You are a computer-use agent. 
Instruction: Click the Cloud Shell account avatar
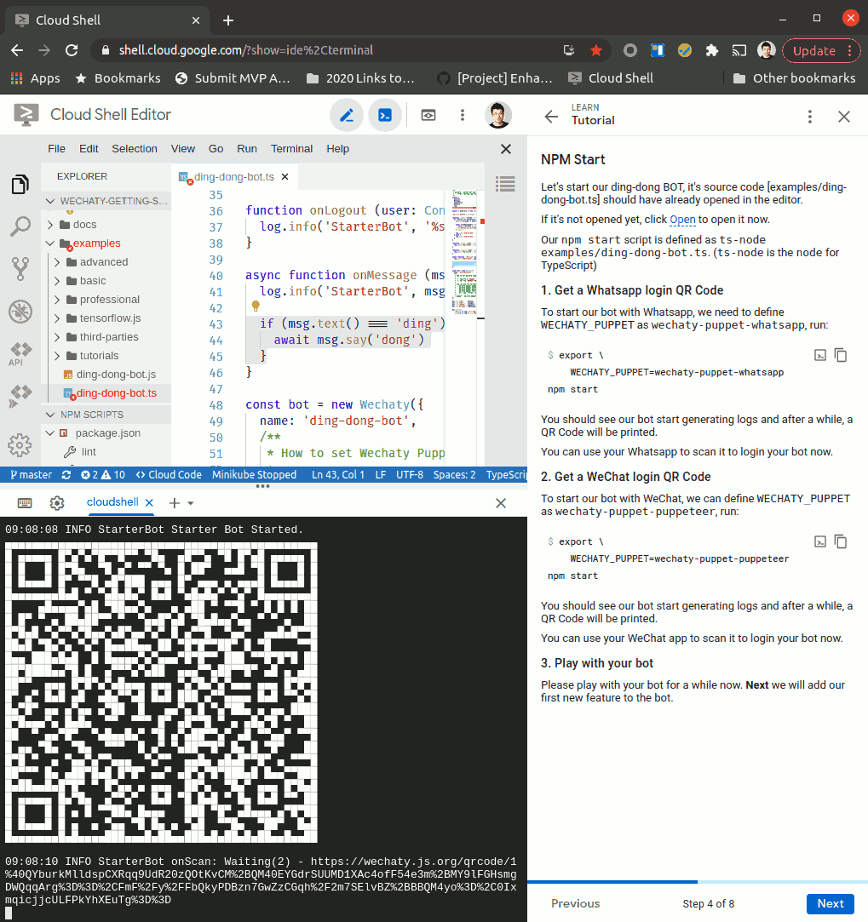497,115
